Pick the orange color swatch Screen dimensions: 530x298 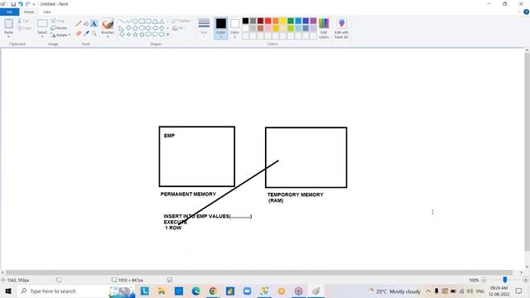(276, 21)
